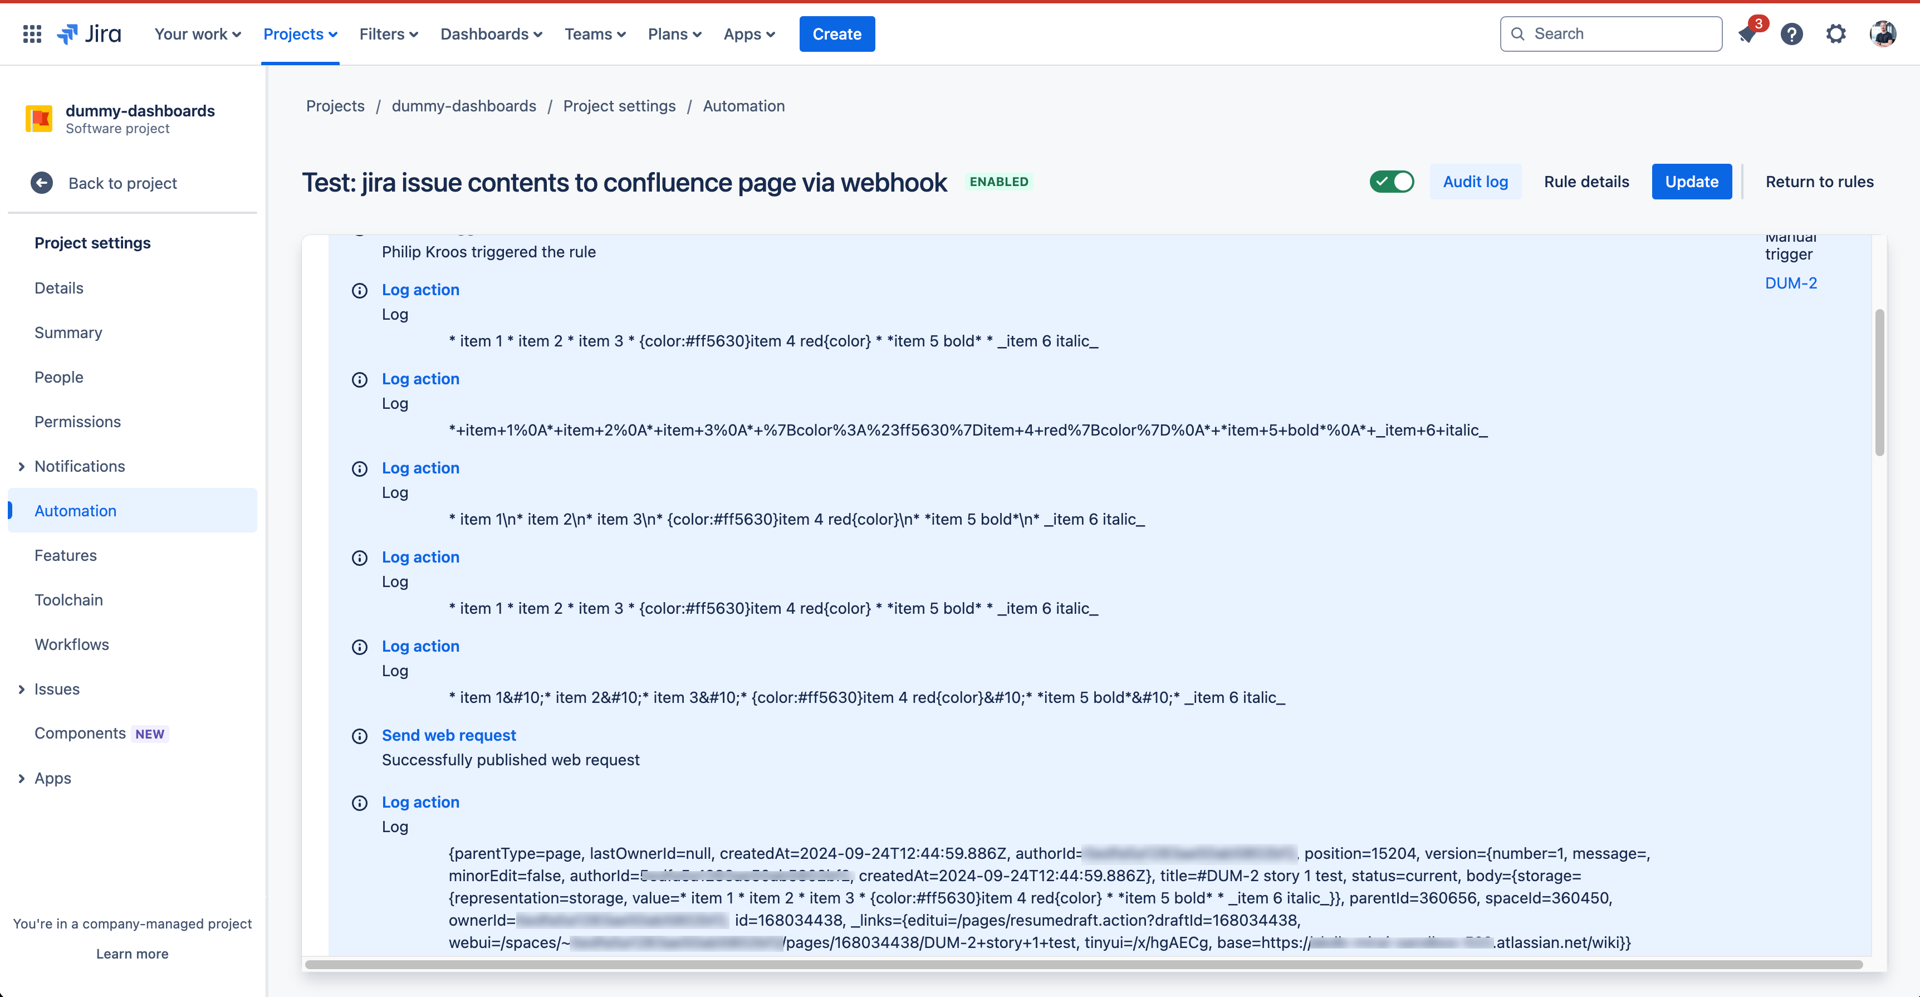Expand the Notifications settings section
This screenshot has height=997, width=1920.
pyautogui.click(x=22, y=466)
